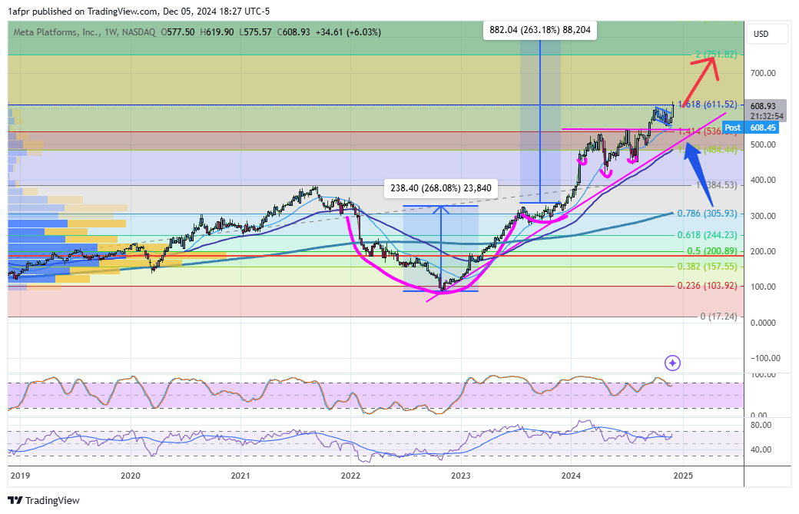Click the 2021 label on time axis
Image resolution: width=799 pixels, height=514 pixels.
[240, 476]
